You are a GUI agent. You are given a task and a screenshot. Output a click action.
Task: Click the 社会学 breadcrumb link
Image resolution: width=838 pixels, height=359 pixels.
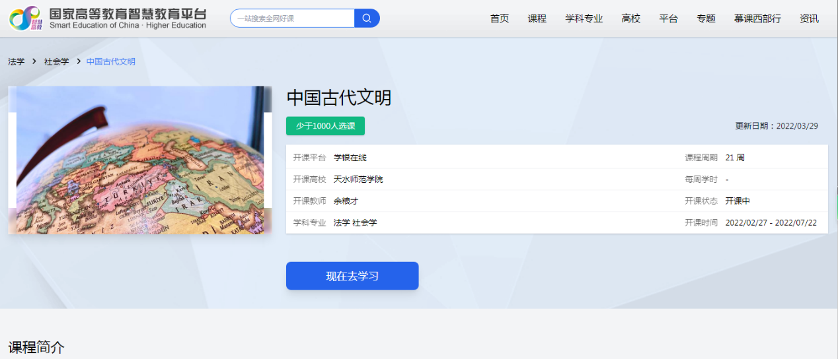[x=56, y=61]
